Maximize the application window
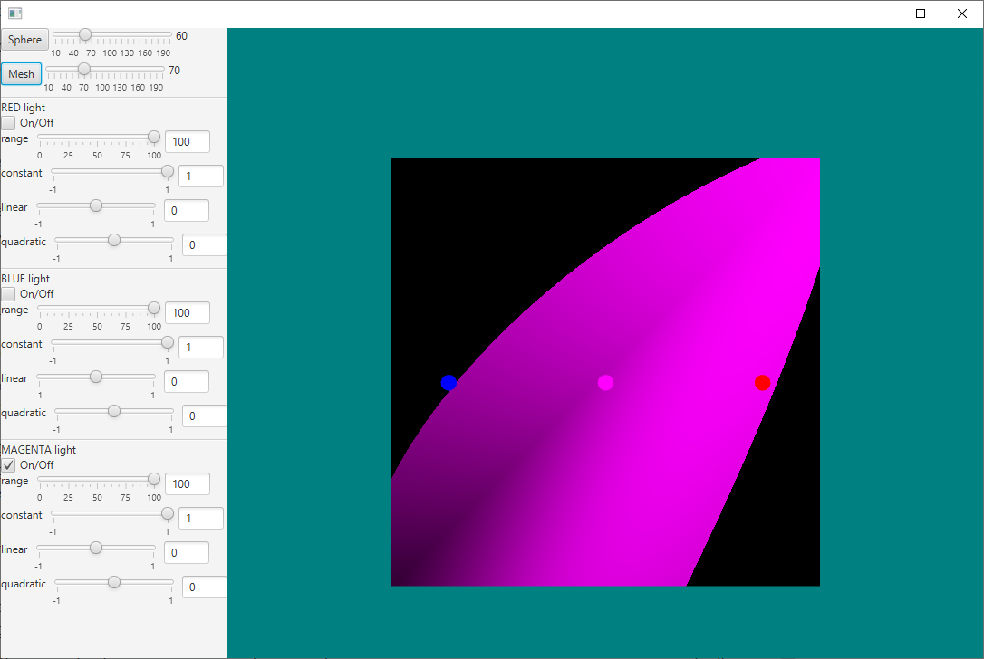The width and height of the screenshot is (984, 659). [921, 14]
